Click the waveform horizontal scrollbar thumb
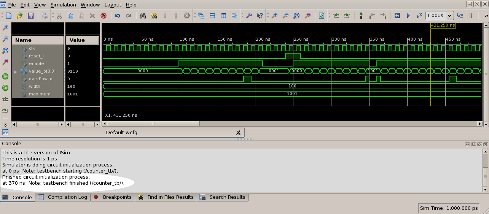This screenshot has height=214, width=489. pos(153,124)
